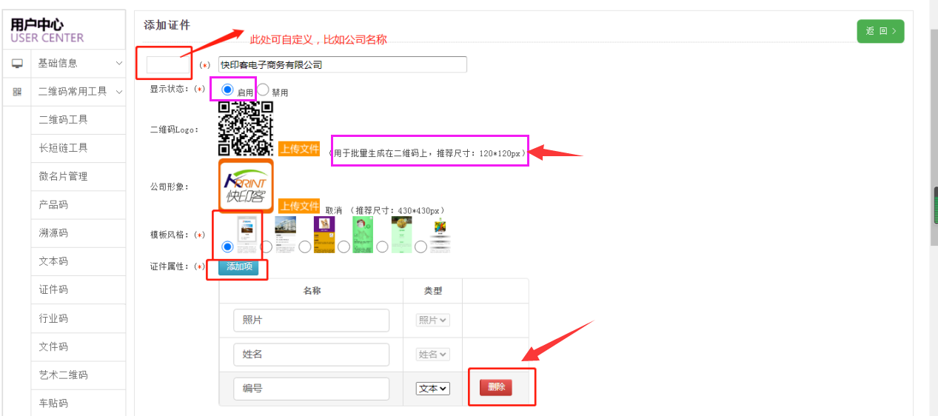Click the 上传文件 button next to QR code
Image resolution: width=938 pixels, height=416 pixels.
point(298,148)
